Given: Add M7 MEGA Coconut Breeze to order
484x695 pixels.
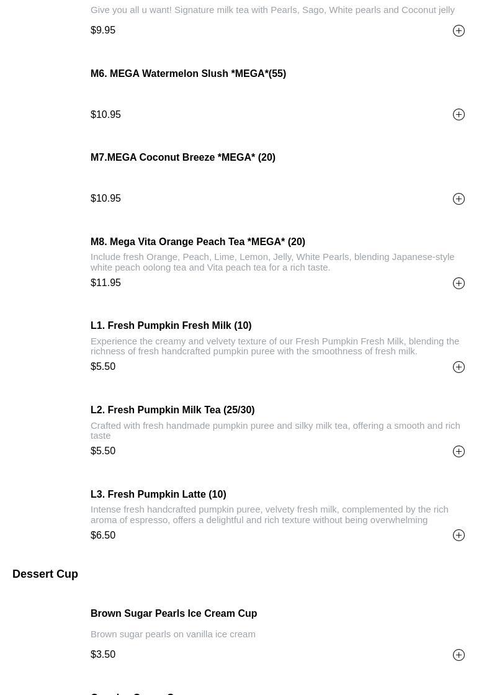Looking at the screenshot, I should click(x=459, y=199).
